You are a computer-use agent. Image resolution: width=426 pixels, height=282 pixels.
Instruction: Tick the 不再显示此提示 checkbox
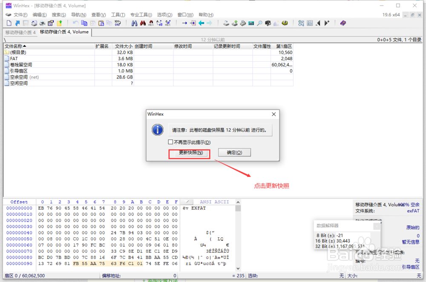171,142
